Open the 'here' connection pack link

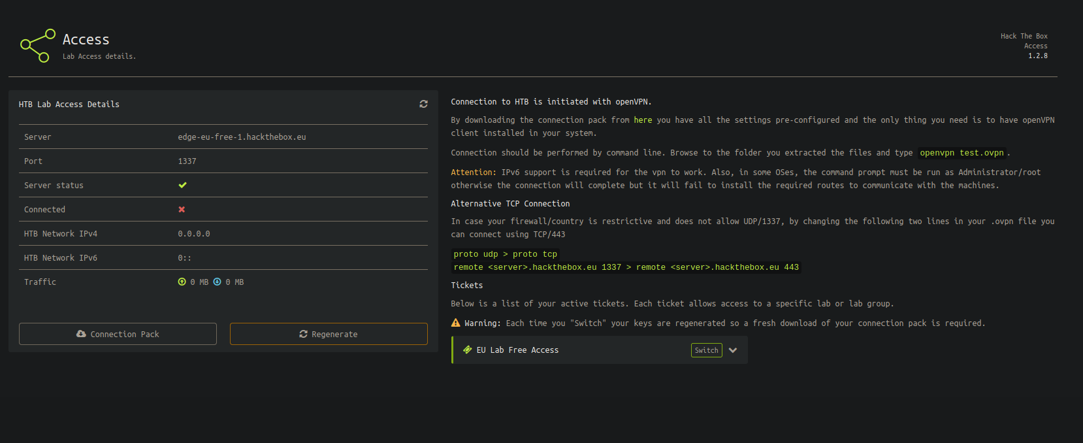point(643,120)
